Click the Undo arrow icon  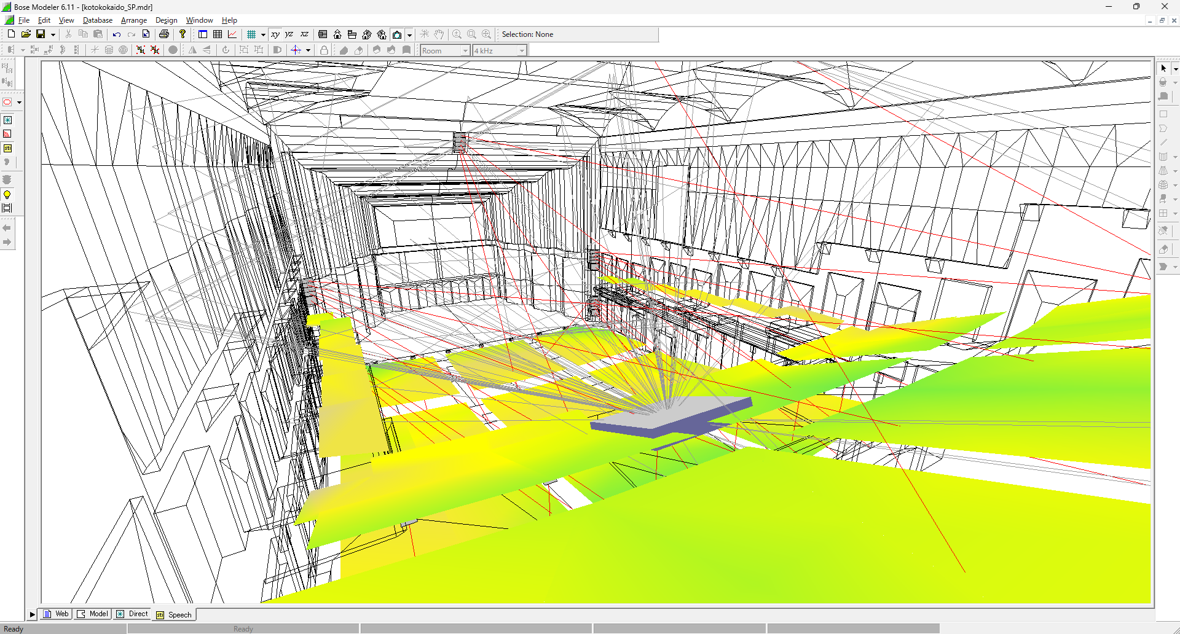116,34
